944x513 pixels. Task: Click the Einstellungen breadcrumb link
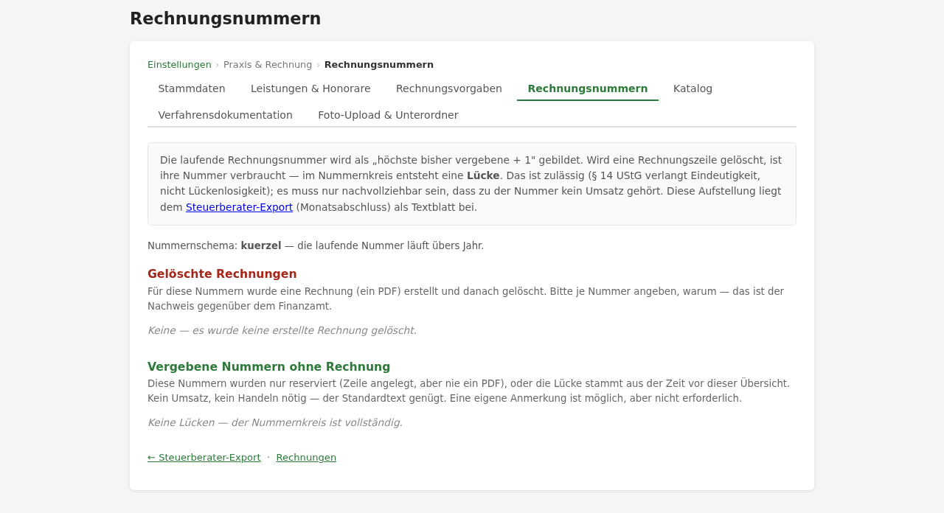(x=179, y=65)
